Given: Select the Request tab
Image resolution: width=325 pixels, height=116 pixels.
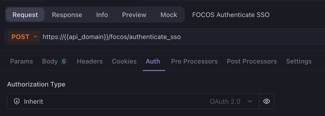Looking at the screenshot, I should [x=25, y=15].
